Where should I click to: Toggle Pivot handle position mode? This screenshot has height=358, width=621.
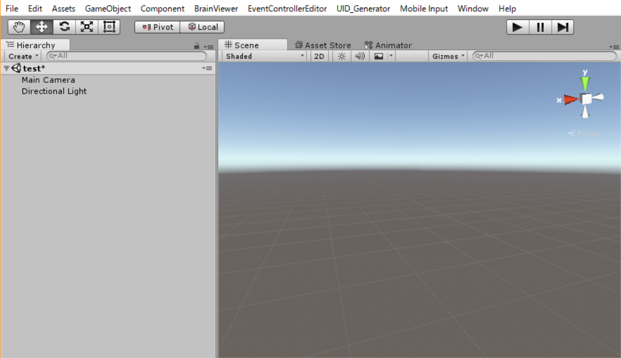click(x=157, y=27)
